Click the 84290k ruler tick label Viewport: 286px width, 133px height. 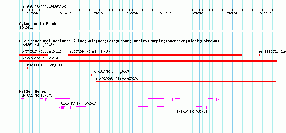(32, 13)
